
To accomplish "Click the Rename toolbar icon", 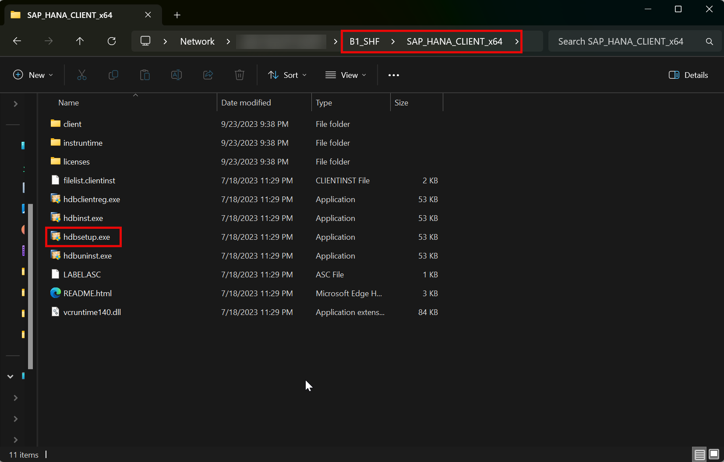I will tap(177, 75).
